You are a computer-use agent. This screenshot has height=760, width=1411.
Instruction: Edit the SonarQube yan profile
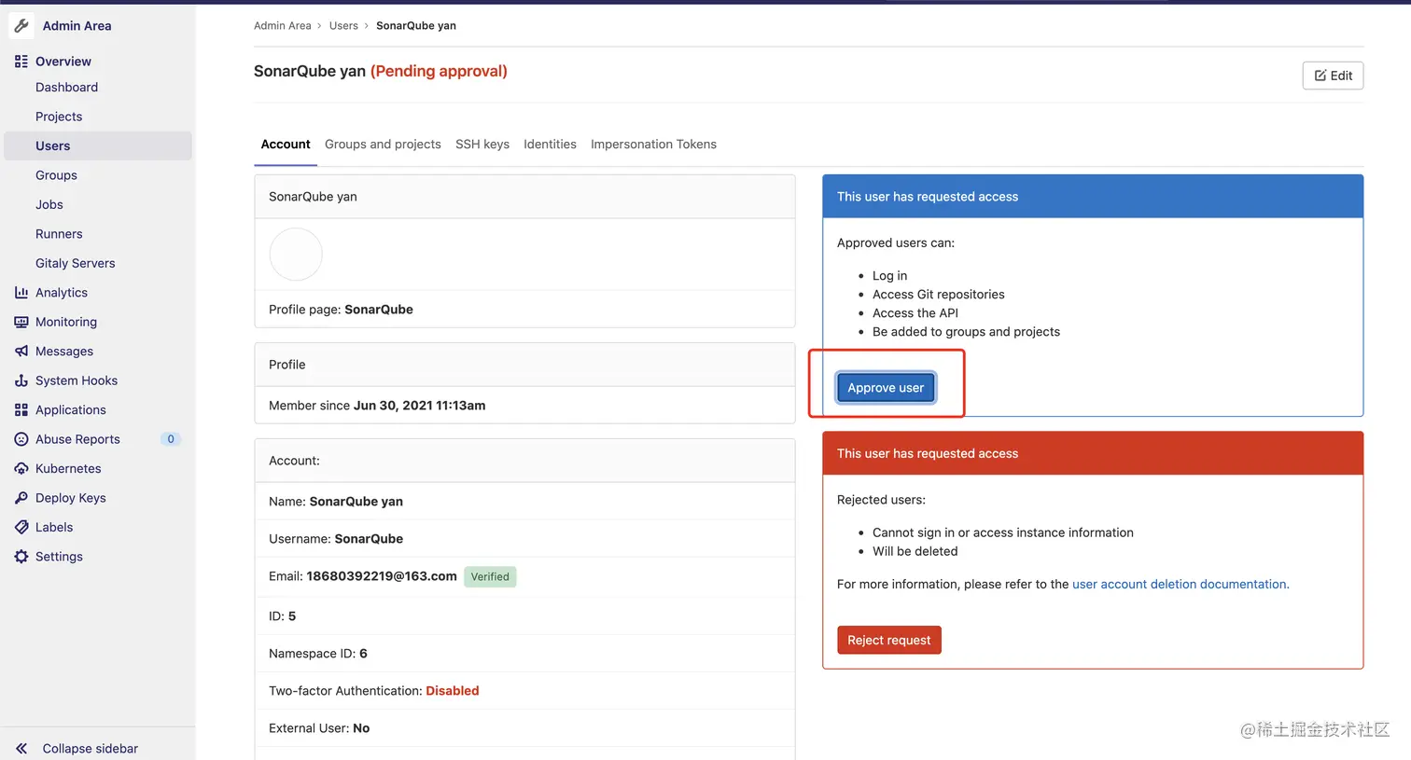point(1333,76)
